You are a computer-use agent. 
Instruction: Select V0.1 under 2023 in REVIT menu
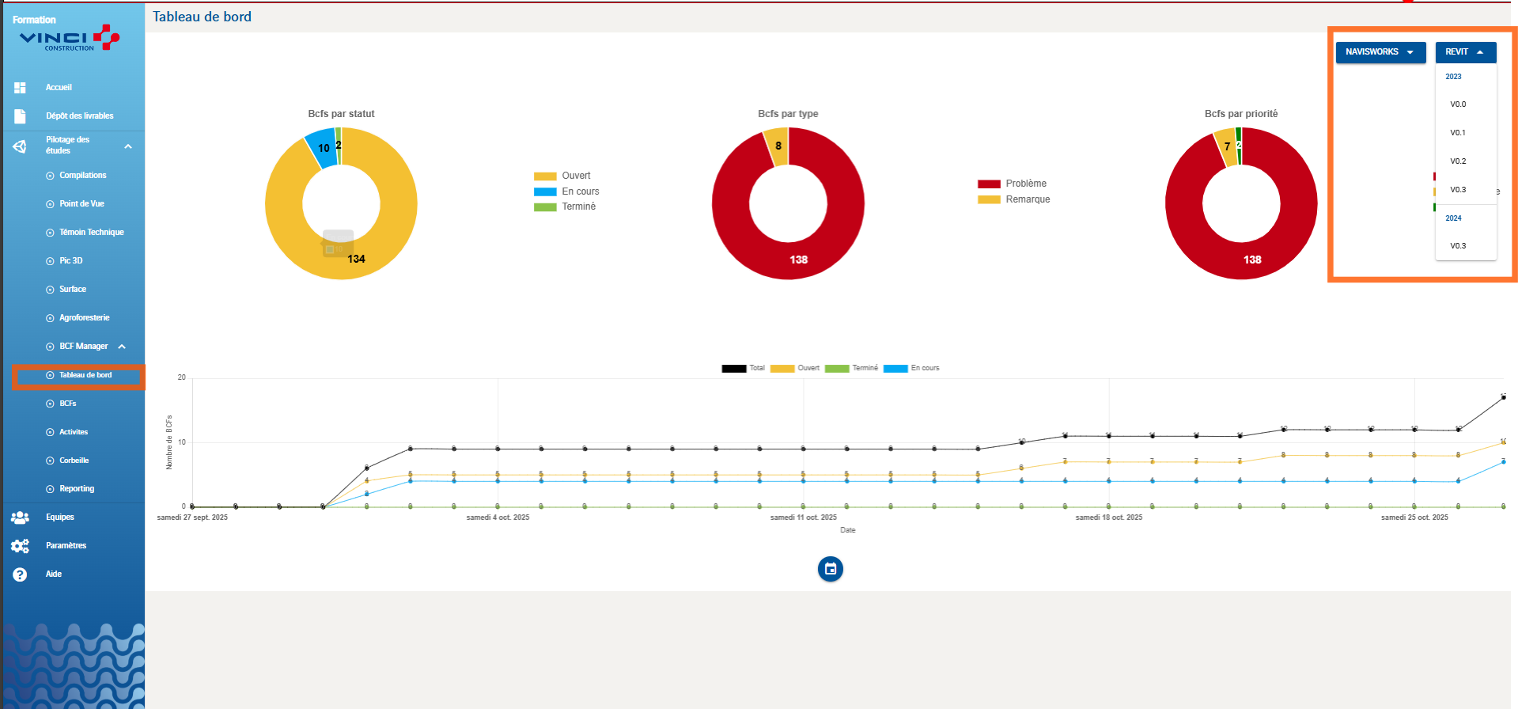tap(1458, 133)
